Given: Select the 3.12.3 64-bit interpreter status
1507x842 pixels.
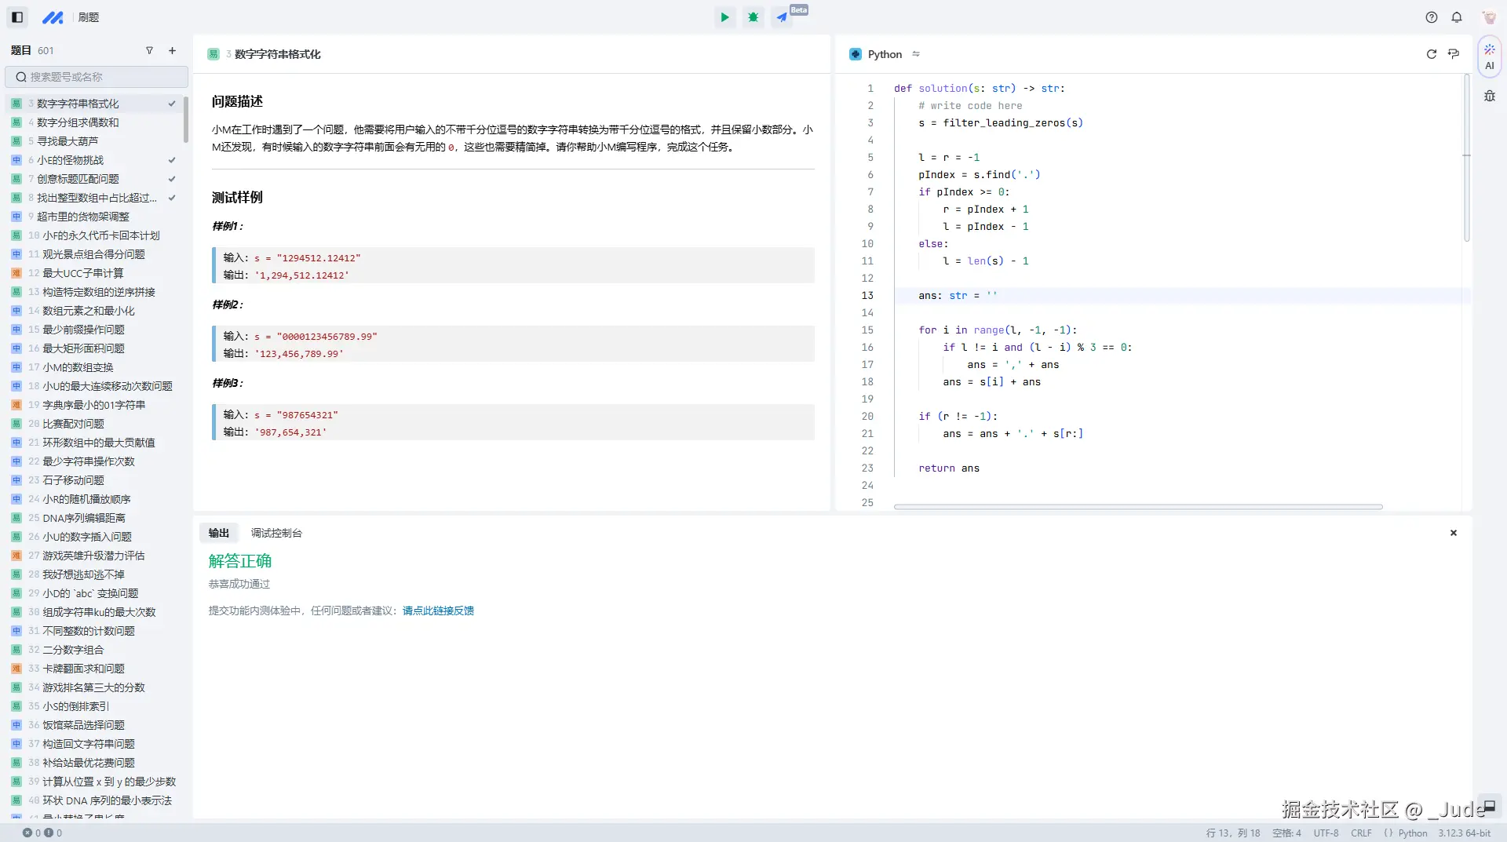Looking at the screenshot, I should [x=1464, y=833].
